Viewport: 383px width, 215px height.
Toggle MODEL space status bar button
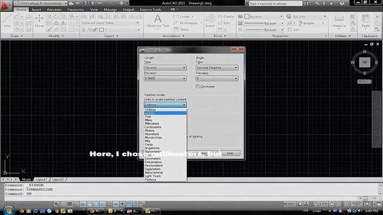[x=289, y=204]
